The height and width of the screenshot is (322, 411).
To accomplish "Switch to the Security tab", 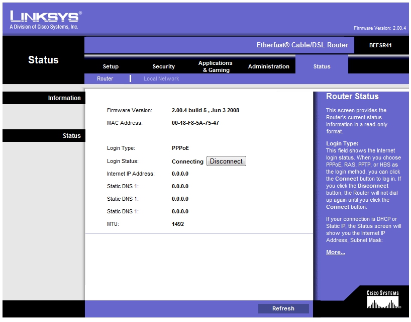I will (x=164, y=66).
